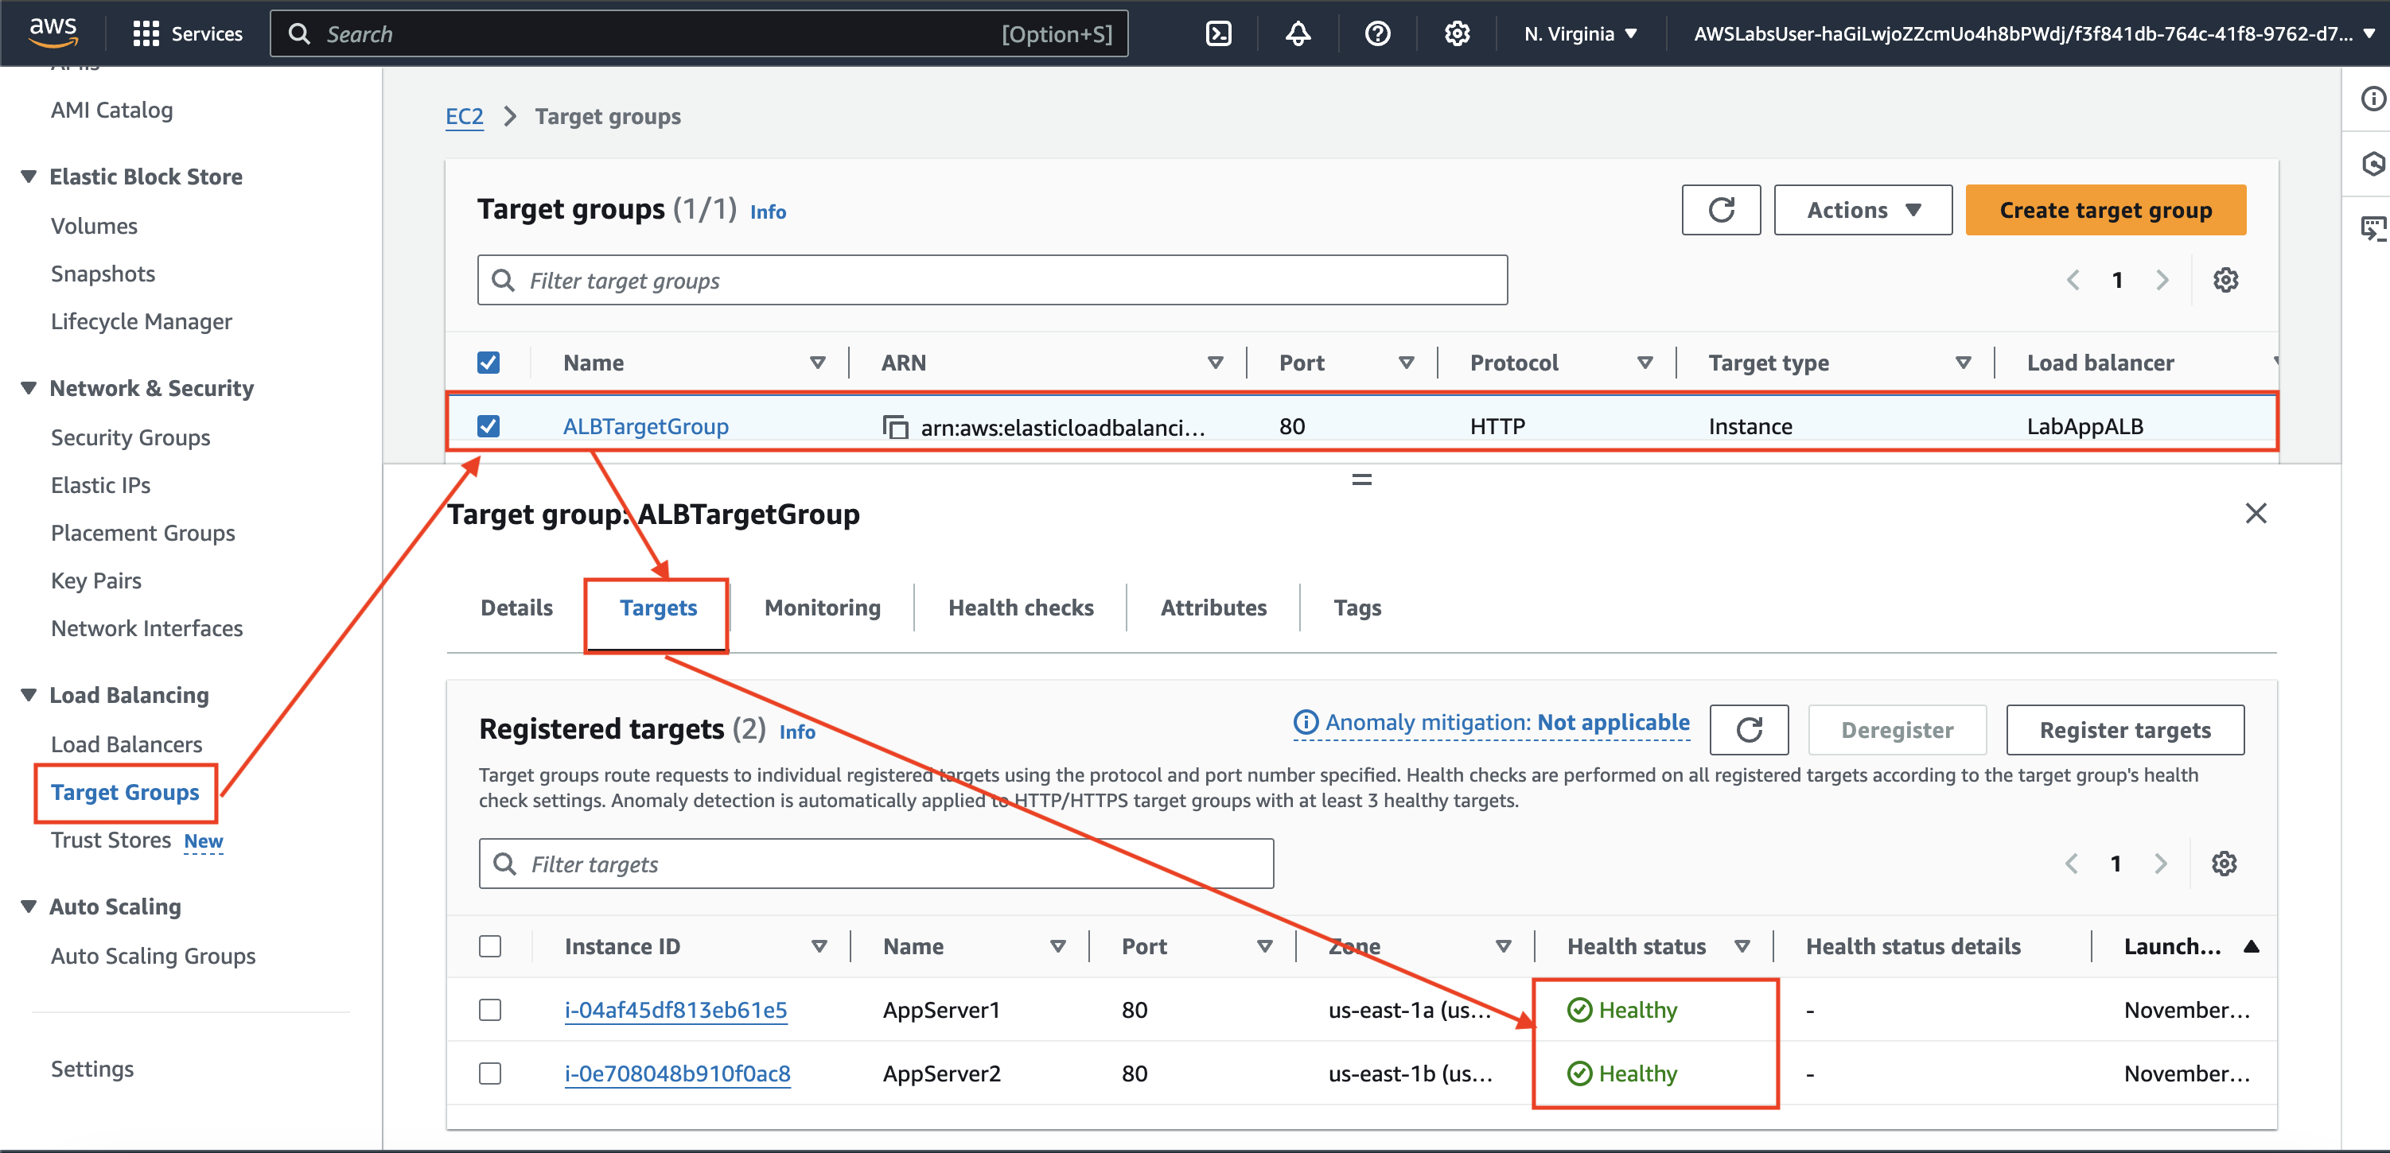Viewport: 2390px width, 1153px height.
Task: Copy the ALBTargetGroup ARN
Action: pos(894,427)
